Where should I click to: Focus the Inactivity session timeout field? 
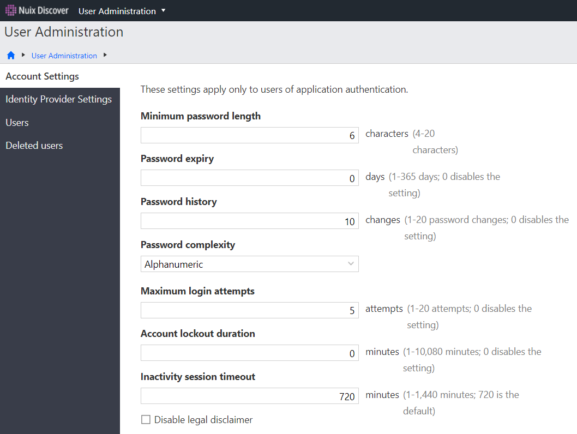click(x=249, y=396)
